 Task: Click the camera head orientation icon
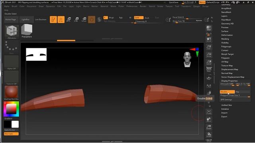[x=187, y=59]
